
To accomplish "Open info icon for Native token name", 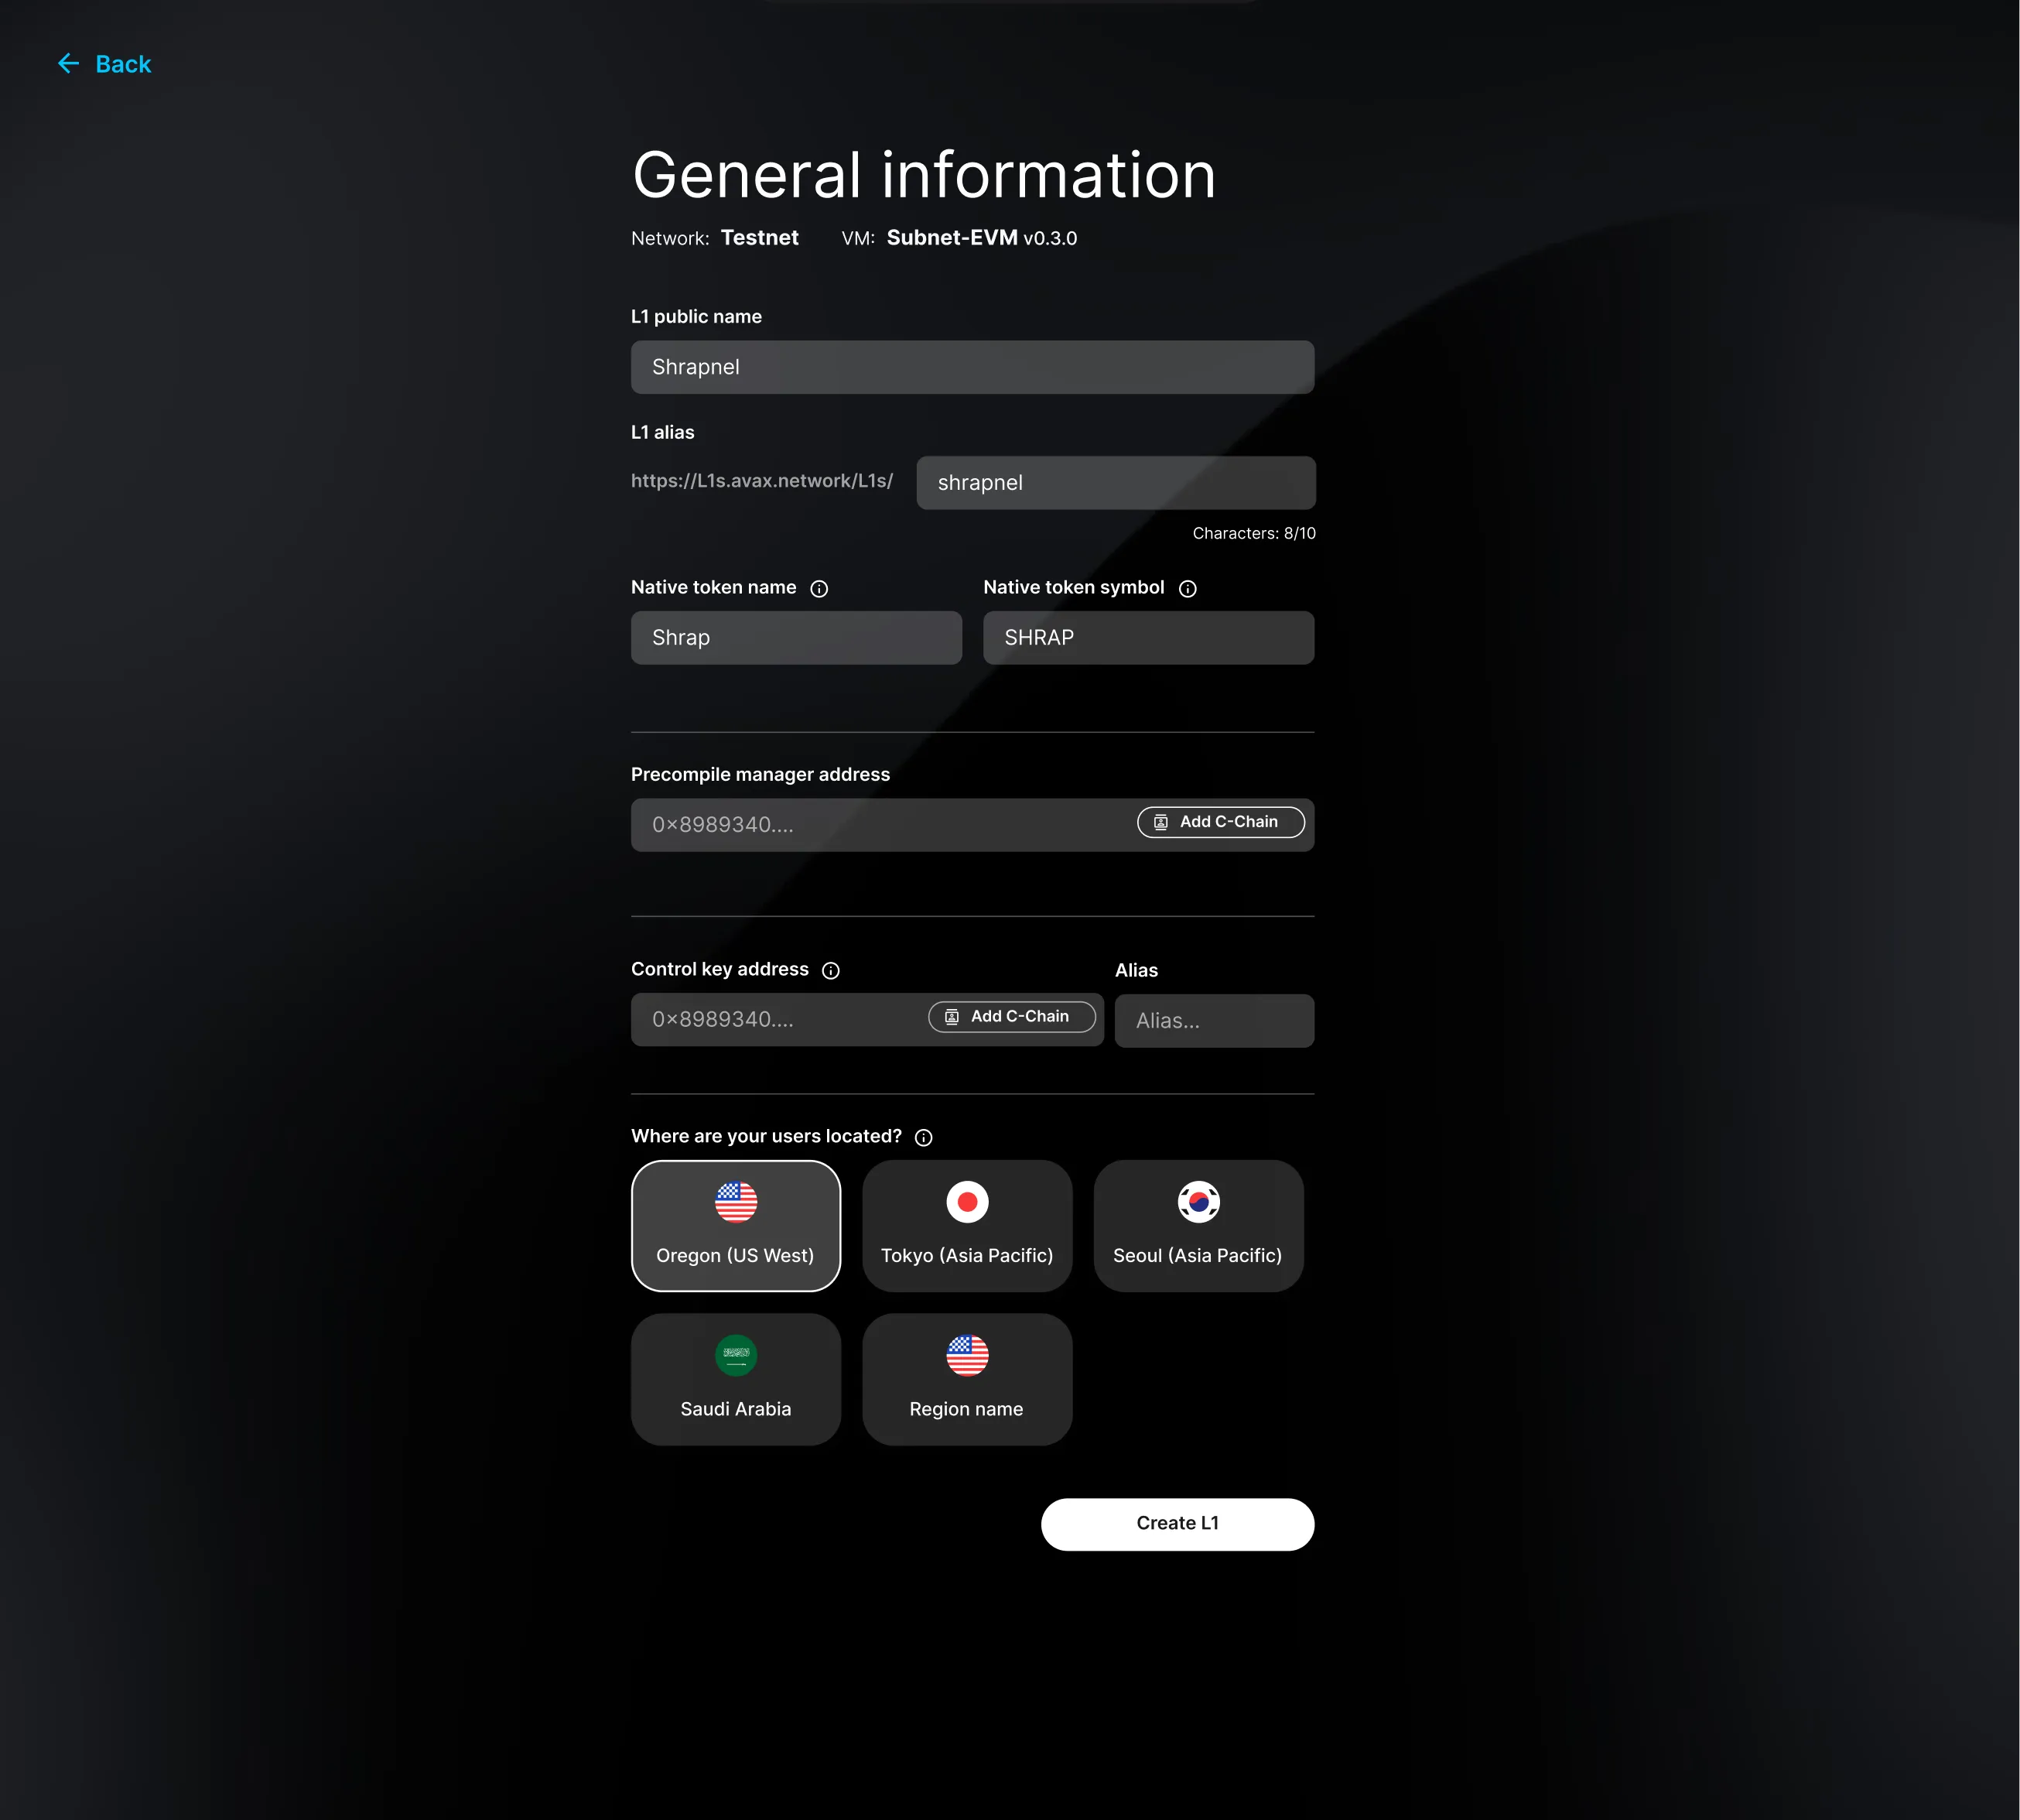I will click(x=819, y=589).
